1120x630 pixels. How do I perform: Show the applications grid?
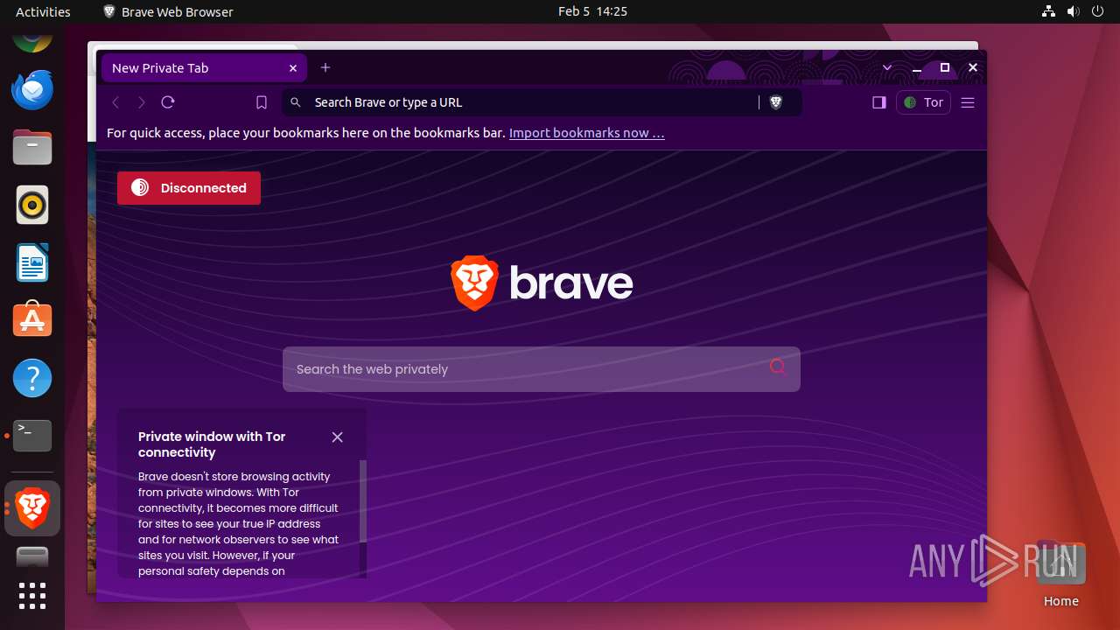pos(32,596)
